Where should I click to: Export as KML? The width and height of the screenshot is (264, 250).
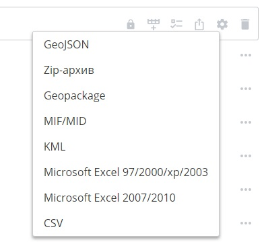126,147
